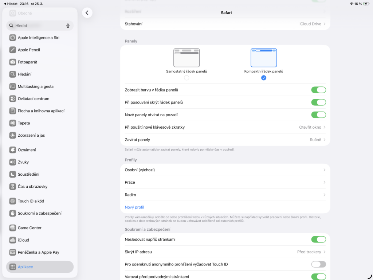Open Zvuky sound settings icon
Image resolution: width=373 pixels, height=280 pixels.
click(x=13, y=162)
